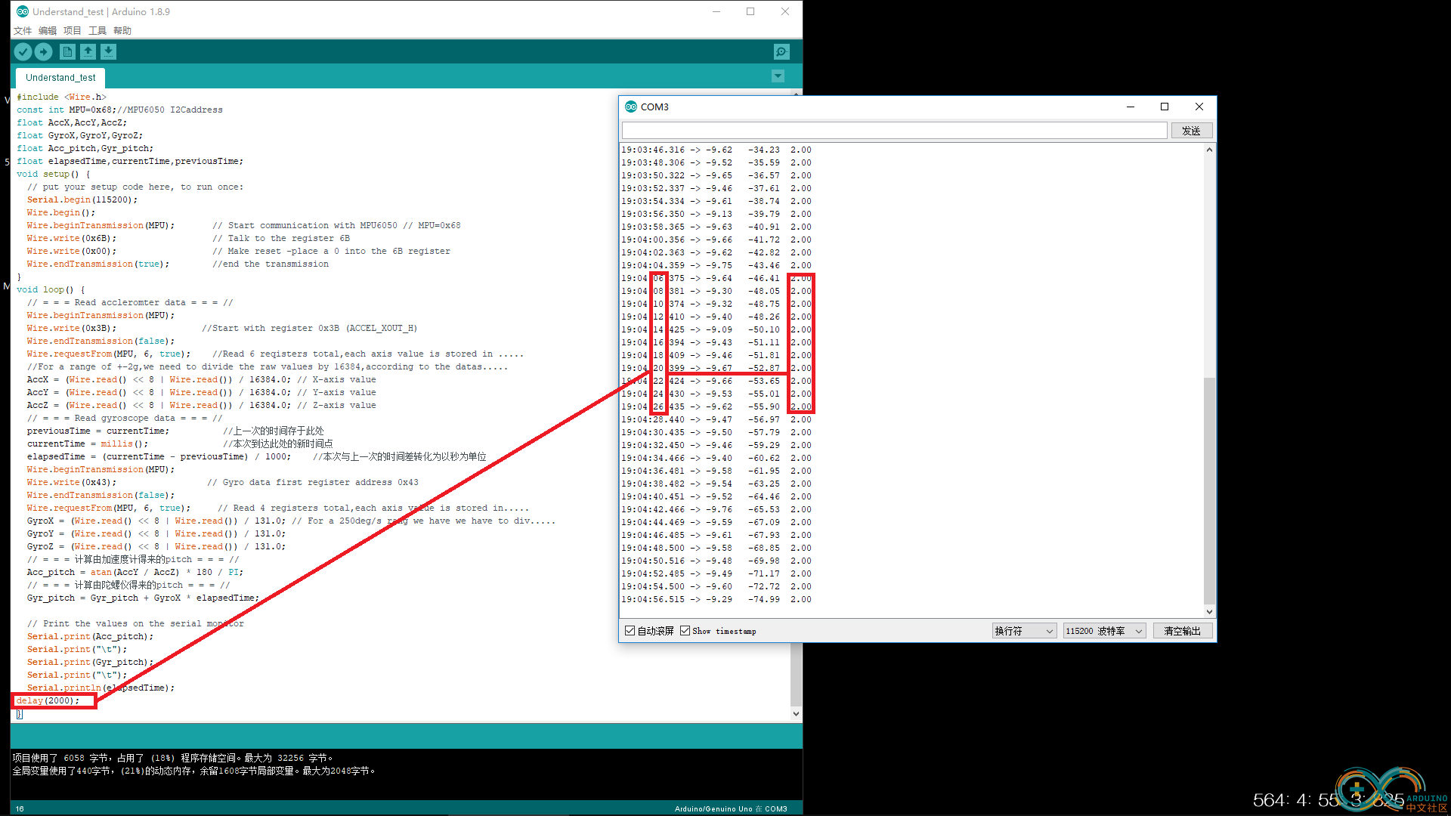This screenshot has width=1451, height=816.
Task: Maximize the Arduino IDE window
Action: pyautogui.click(x=750, y=11)
